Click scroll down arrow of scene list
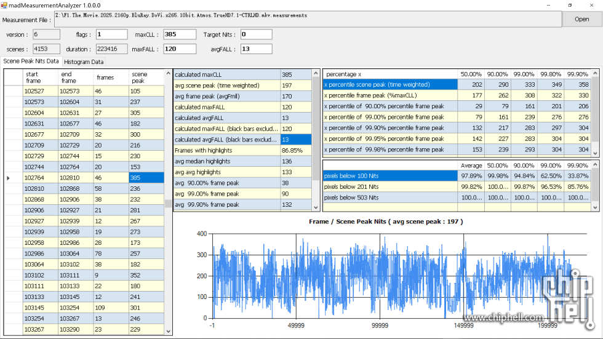The width and height of the screenshot is (603, 339). [x=169, y=331]
